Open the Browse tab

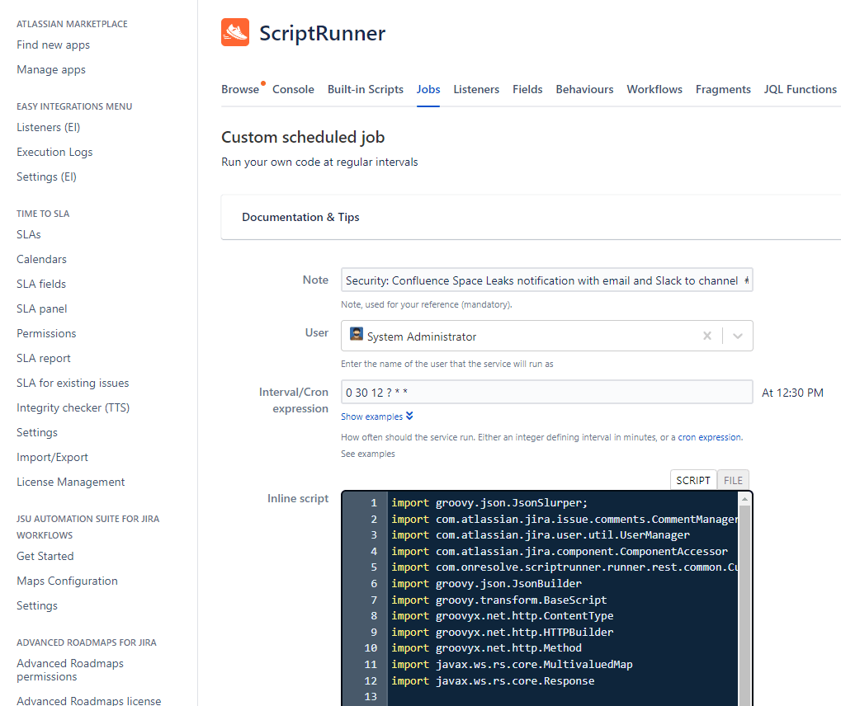pyautogui.click(x=240, y=89)
